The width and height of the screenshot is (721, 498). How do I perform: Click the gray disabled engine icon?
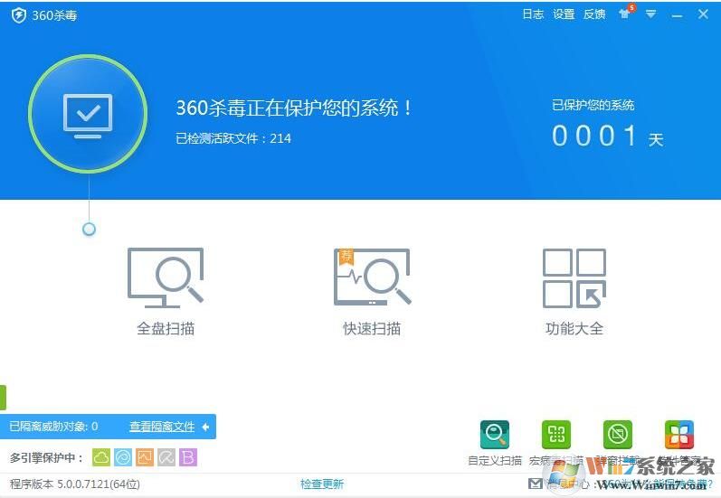166,457
